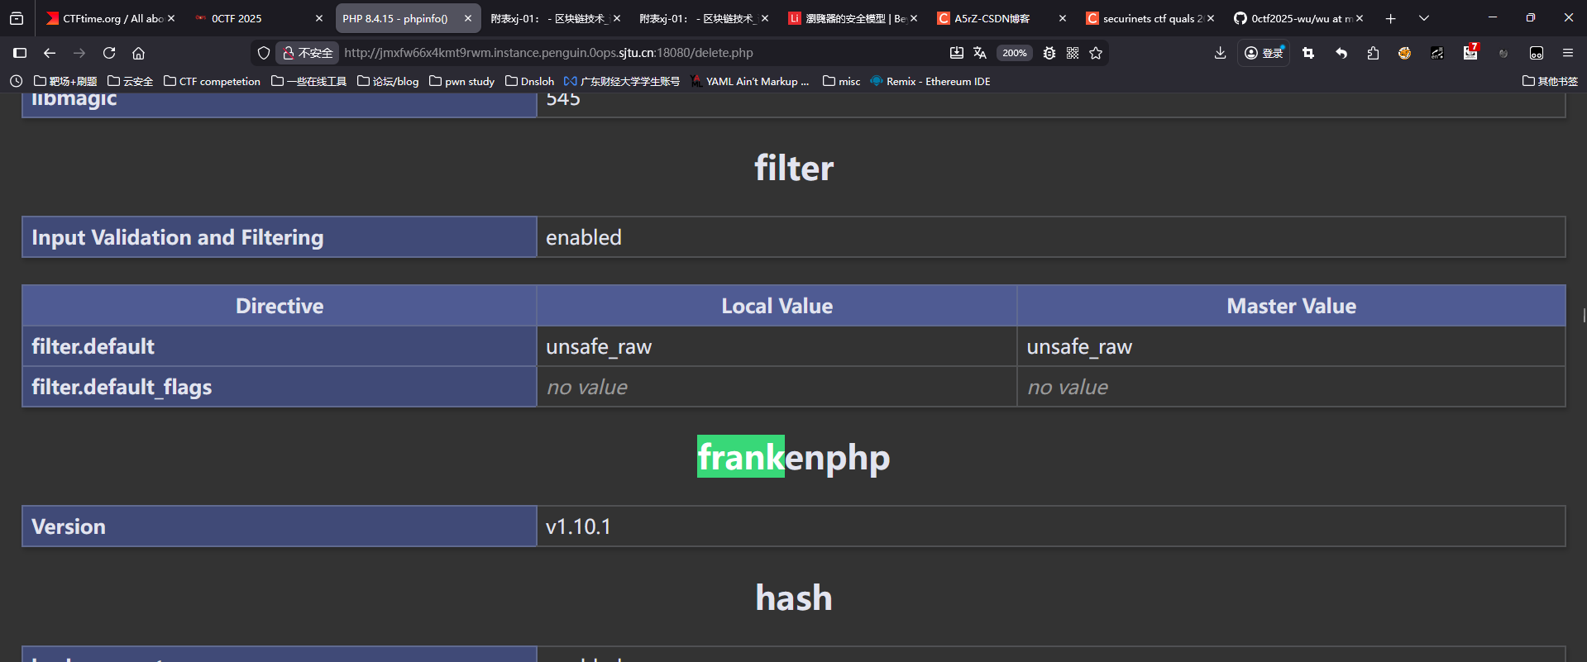Click the 登录 account sign-in button

[1264, 53]
